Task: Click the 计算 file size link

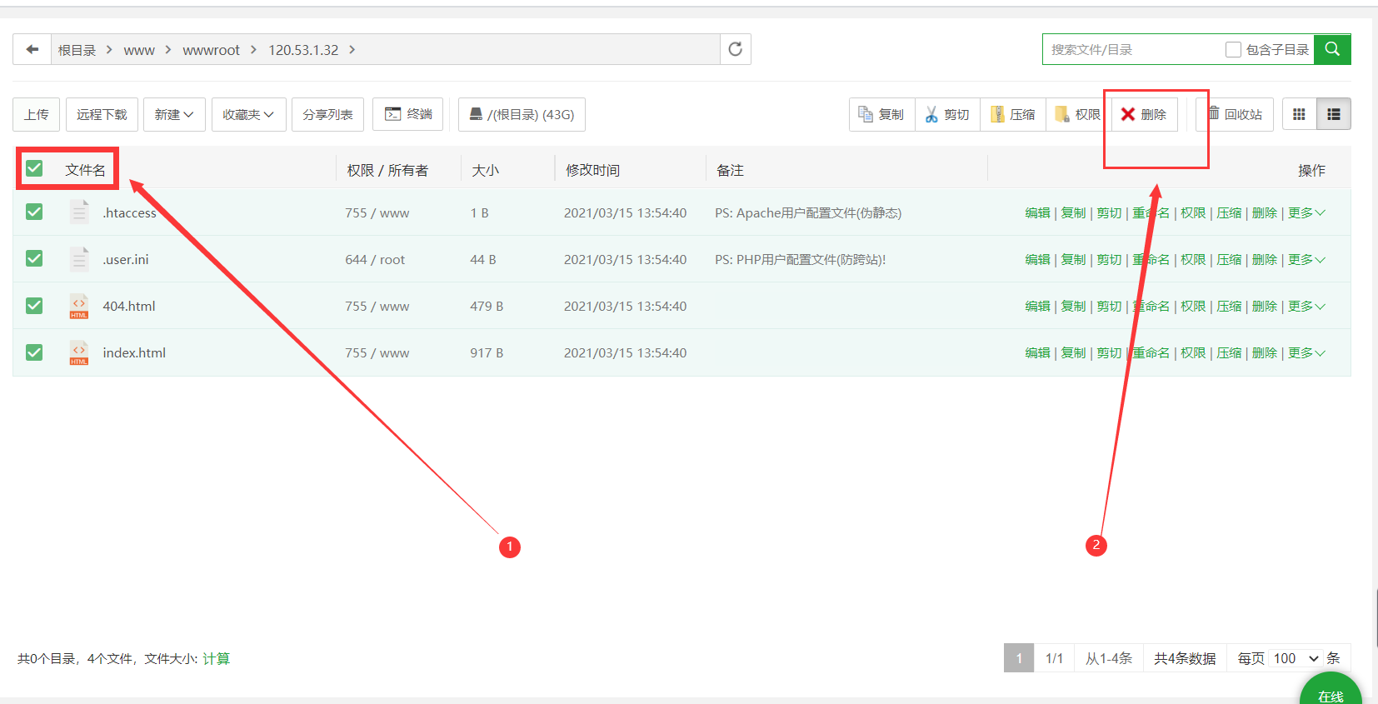Action: point(216,658)
